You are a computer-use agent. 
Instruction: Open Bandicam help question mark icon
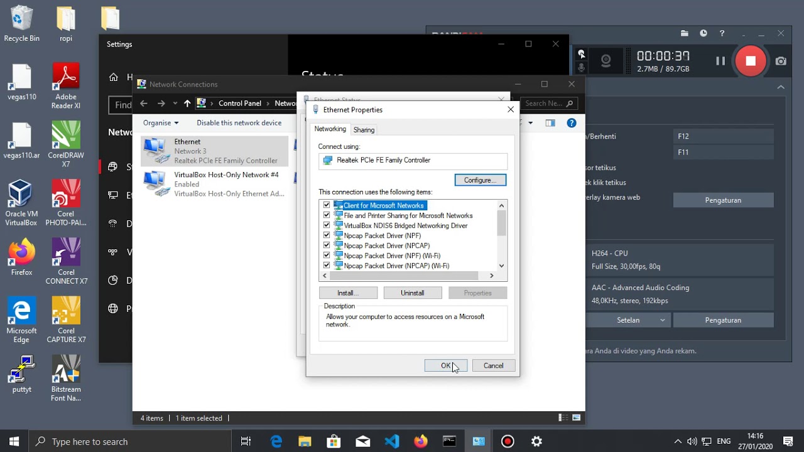(x=722, y=33)
